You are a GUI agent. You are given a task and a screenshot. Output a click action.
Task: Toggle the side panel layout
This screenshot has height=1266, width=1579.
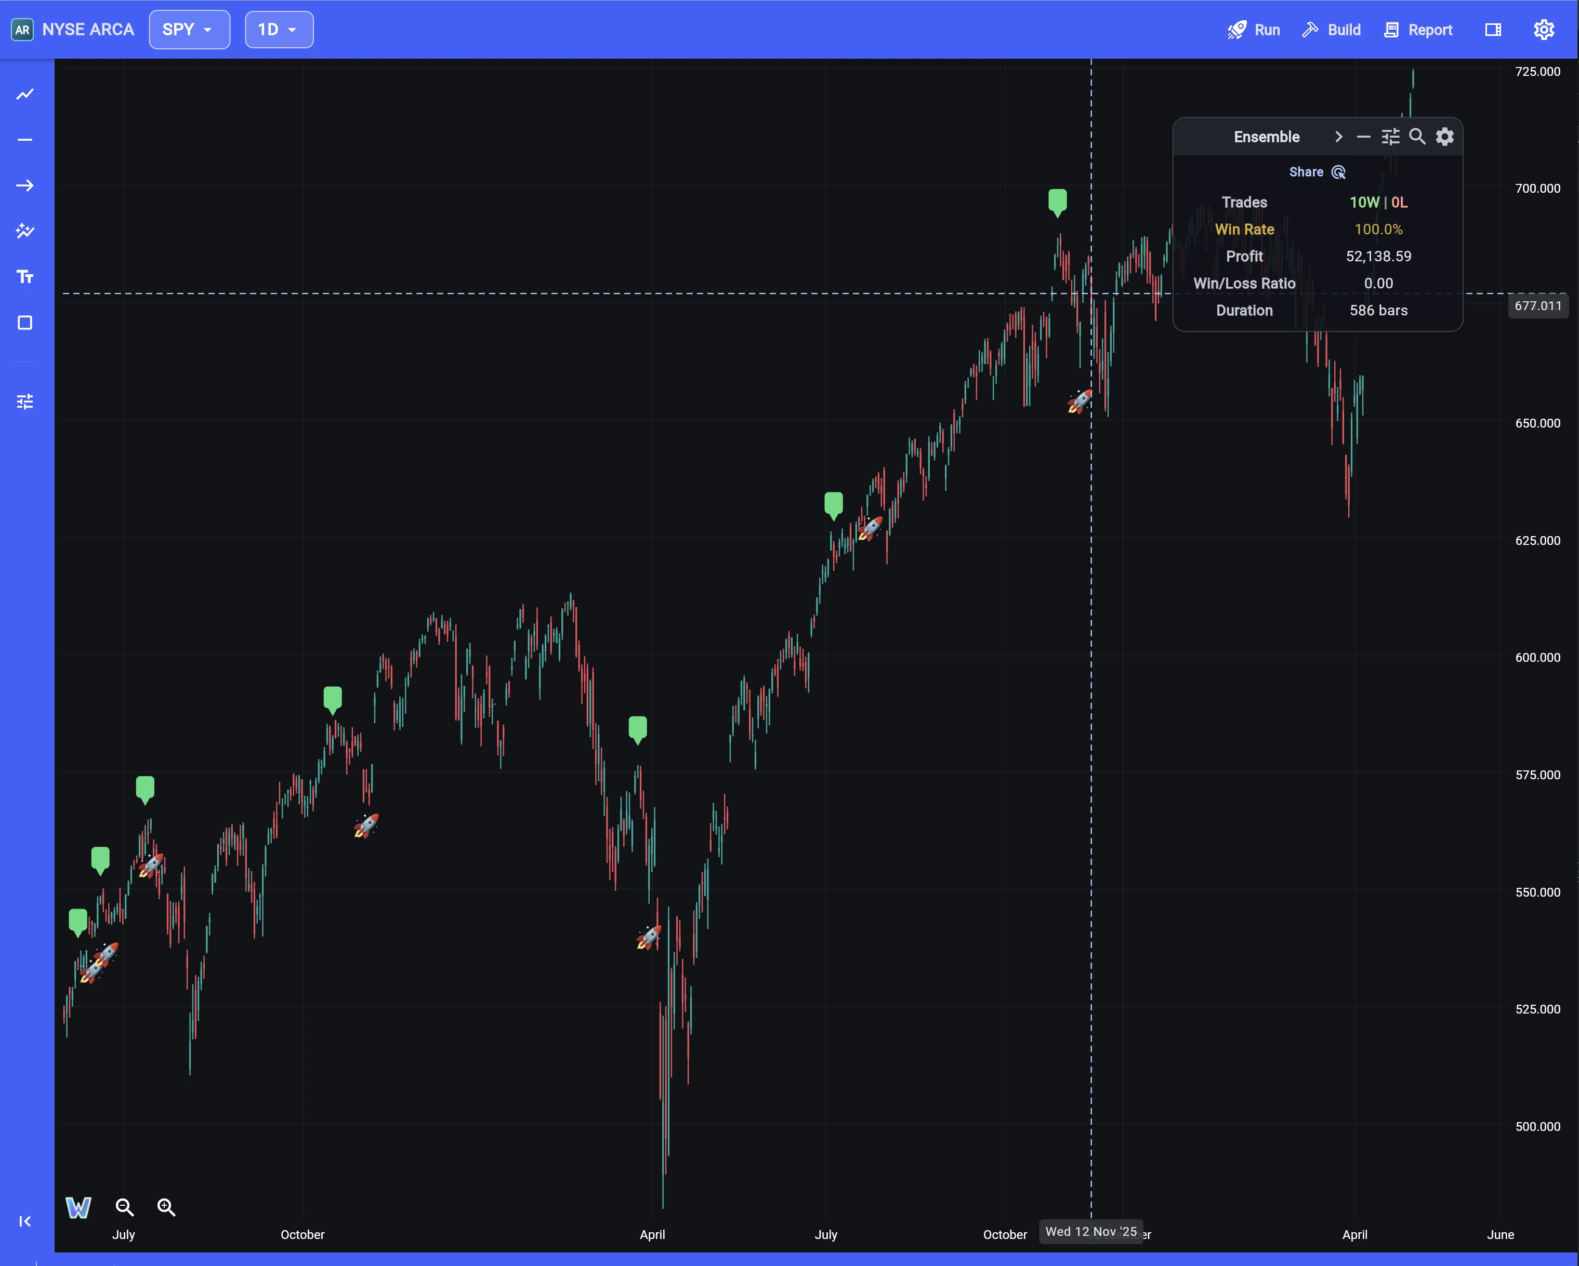click(1493, 30)
